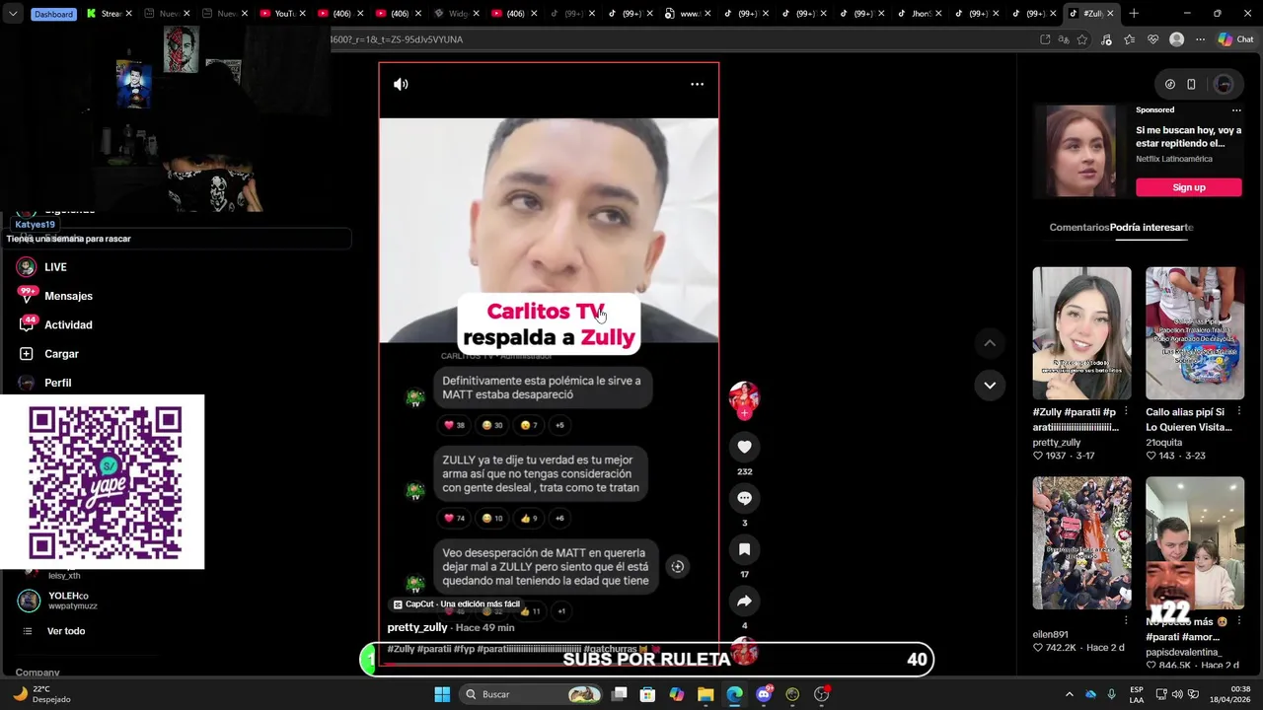Click floating player icon inside the video
This screenshot has width=1263, height=710.
677,566
